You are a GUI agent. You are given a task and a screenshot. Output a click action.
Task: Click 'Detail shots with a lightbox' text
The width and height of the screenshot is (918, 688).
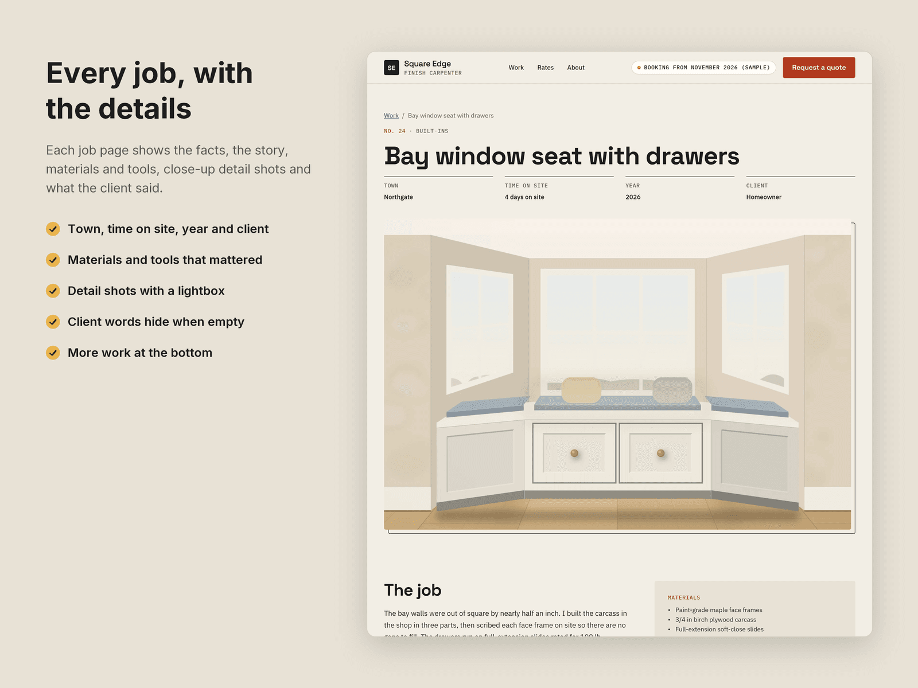click(x=146, y=291)
